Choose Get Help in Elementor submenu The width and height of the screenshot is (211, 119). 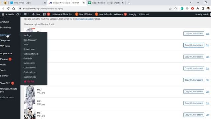(x=28, y=59)
